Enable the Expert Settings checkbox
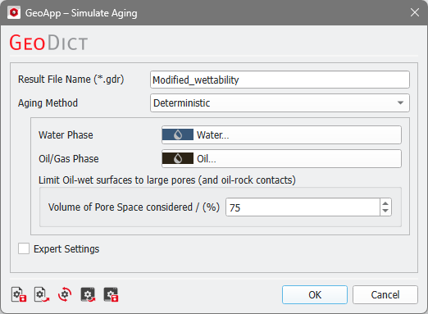 pos(24,248)
